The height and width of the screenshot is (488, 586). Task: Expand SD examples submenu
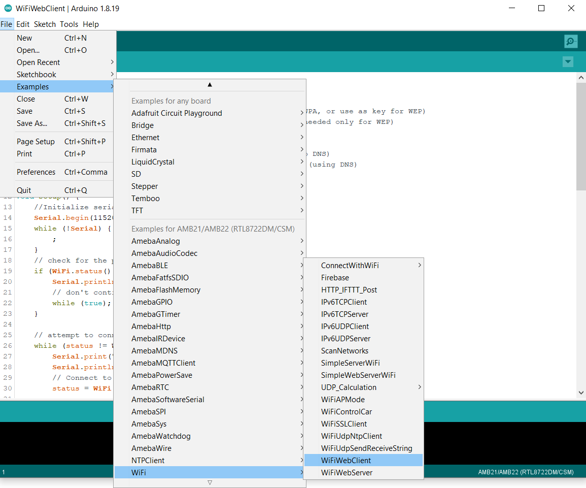[x=210, y=174]
